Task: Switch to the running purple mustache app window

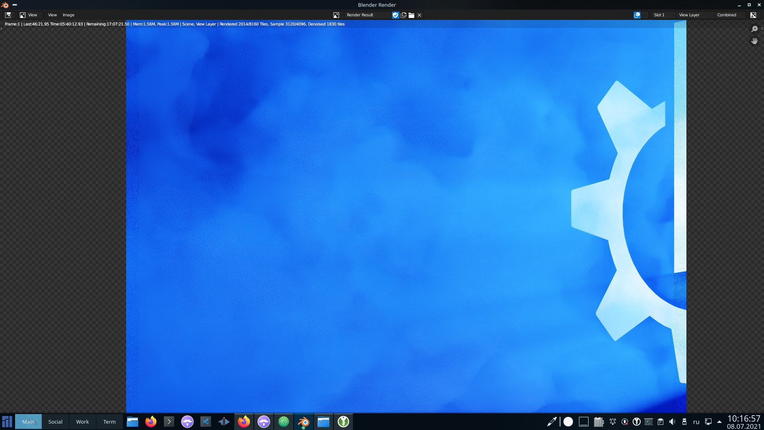Action: tap(264, 422)
